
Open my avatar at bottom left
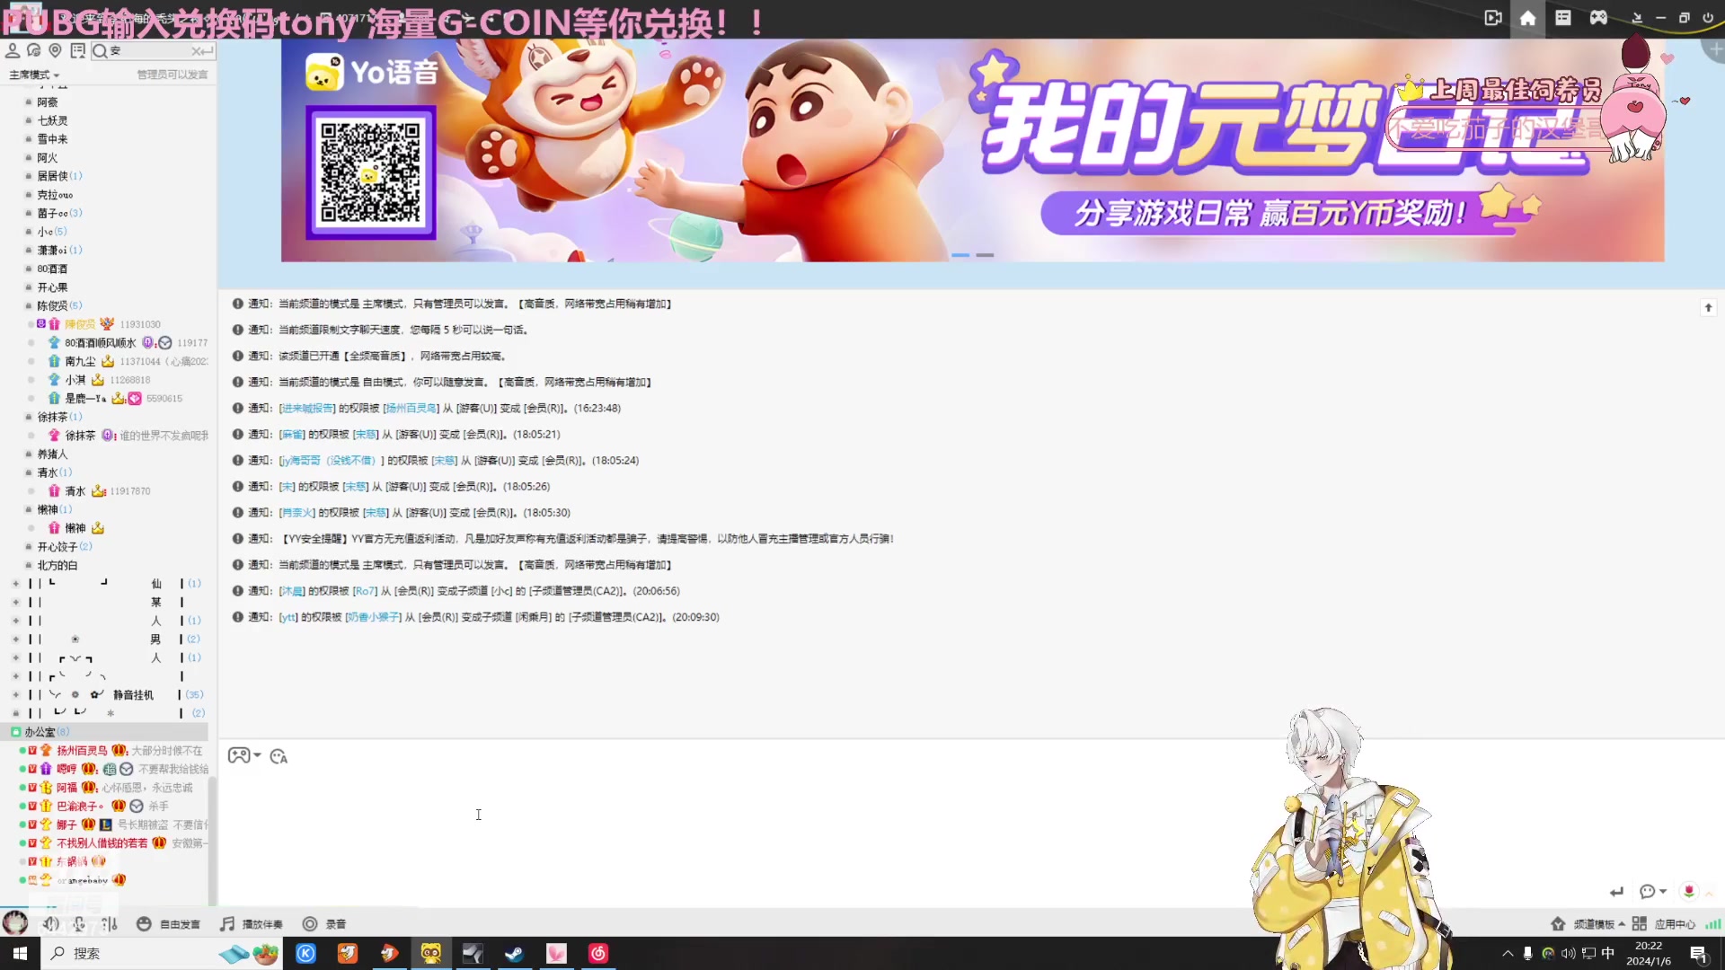15,922
